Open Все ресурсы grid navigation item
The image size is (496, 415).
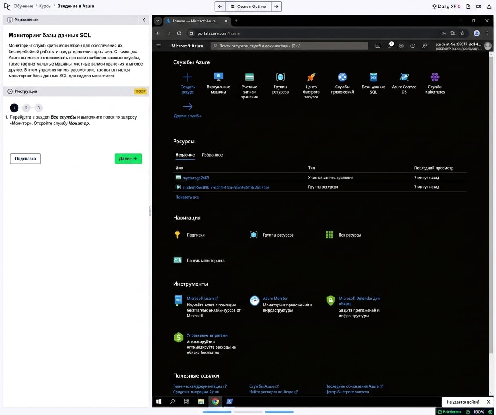coord(343,235)
